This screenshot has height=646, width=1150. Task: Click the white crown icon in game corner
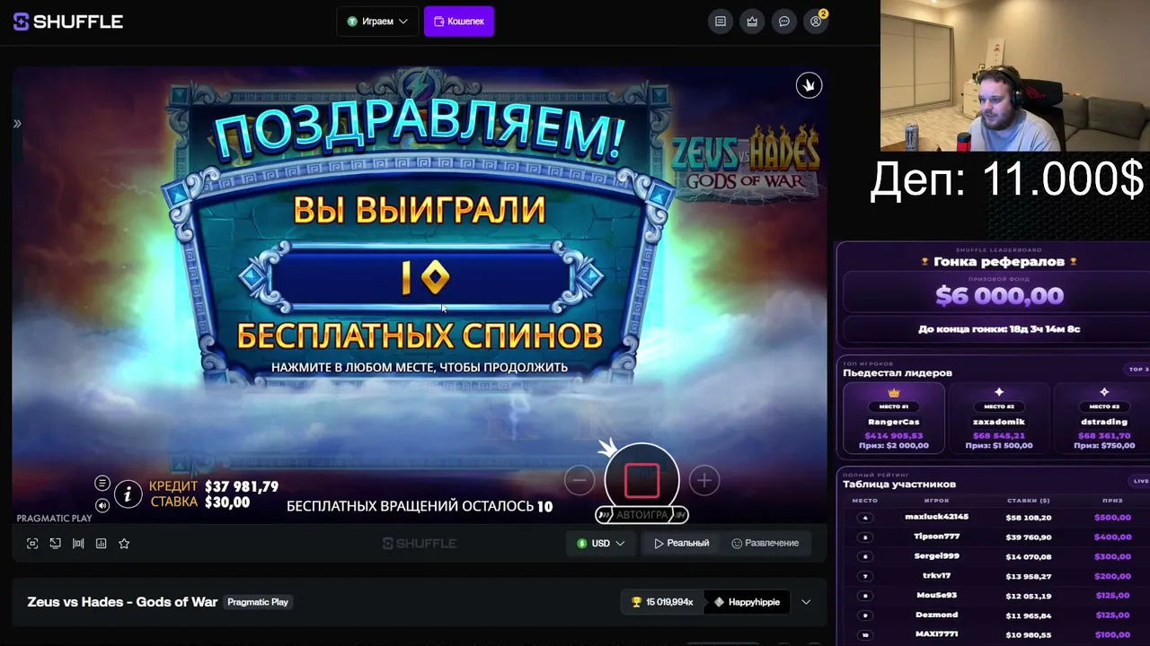coord(809,85)
